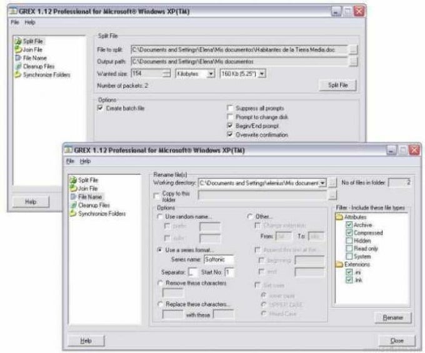Select Cleanup Files icon in front window sidebar
The image size is (425, 353).
coord(73,205)
